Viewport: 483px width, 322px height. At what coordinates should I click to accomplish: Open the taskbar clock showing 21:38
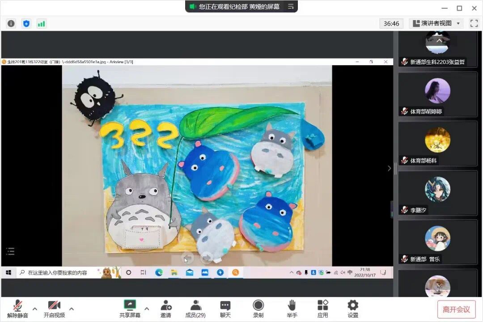coord(365,273)
